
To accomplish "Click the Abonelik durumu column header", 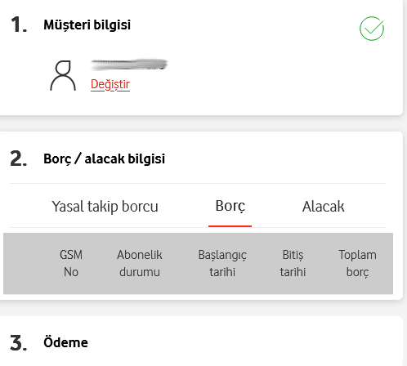I will 140,263.
